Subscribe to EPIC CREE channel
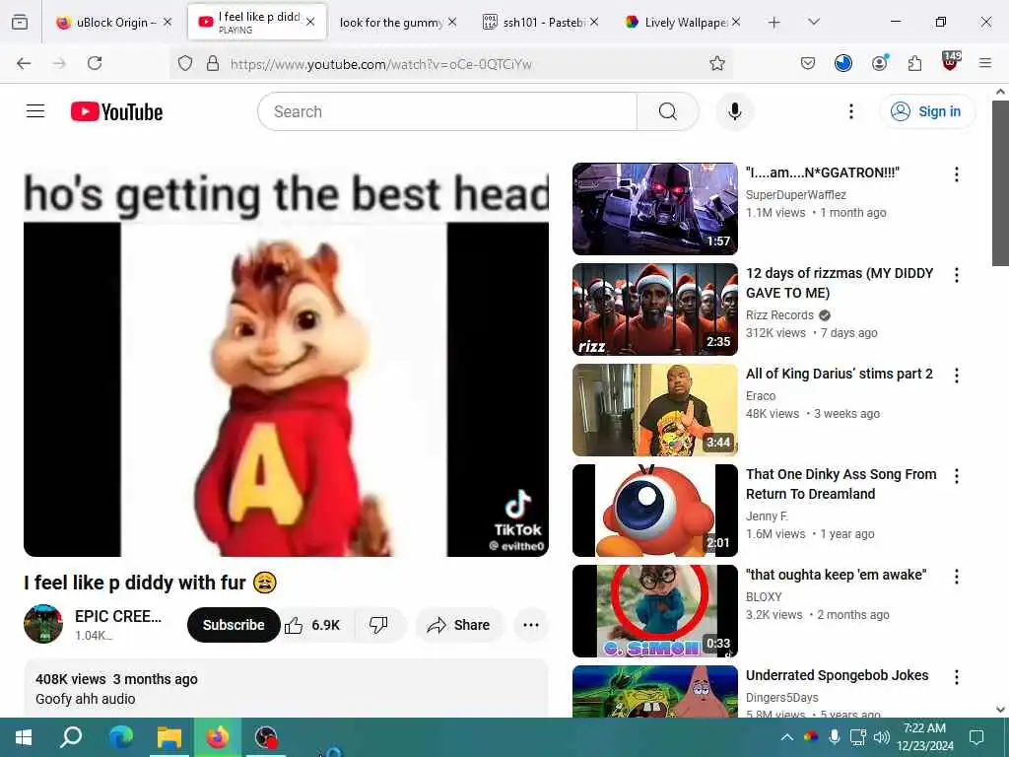1009x757 pixels. tap(234, 625)
